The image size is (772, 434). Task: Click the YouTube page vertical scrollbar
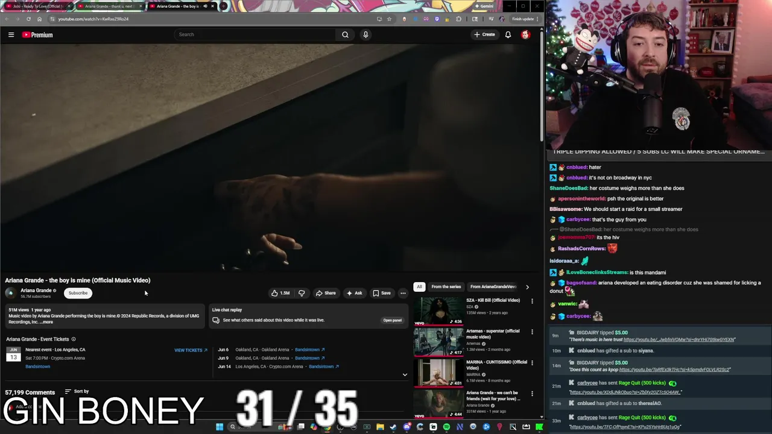coord(542,84)
